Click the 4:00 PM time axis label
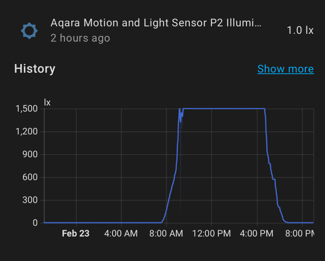This screenshot has height=261, width=325. (257, 233)
